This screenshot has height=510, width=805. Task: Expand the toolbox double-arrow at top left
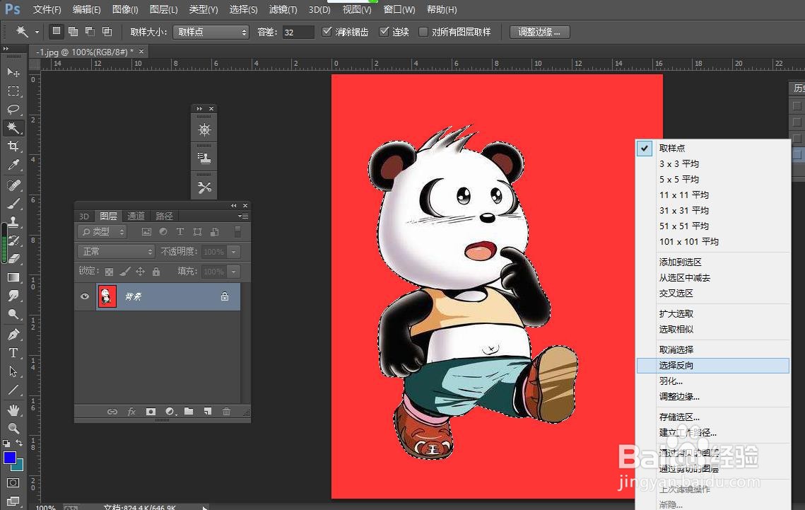(5, 49)
